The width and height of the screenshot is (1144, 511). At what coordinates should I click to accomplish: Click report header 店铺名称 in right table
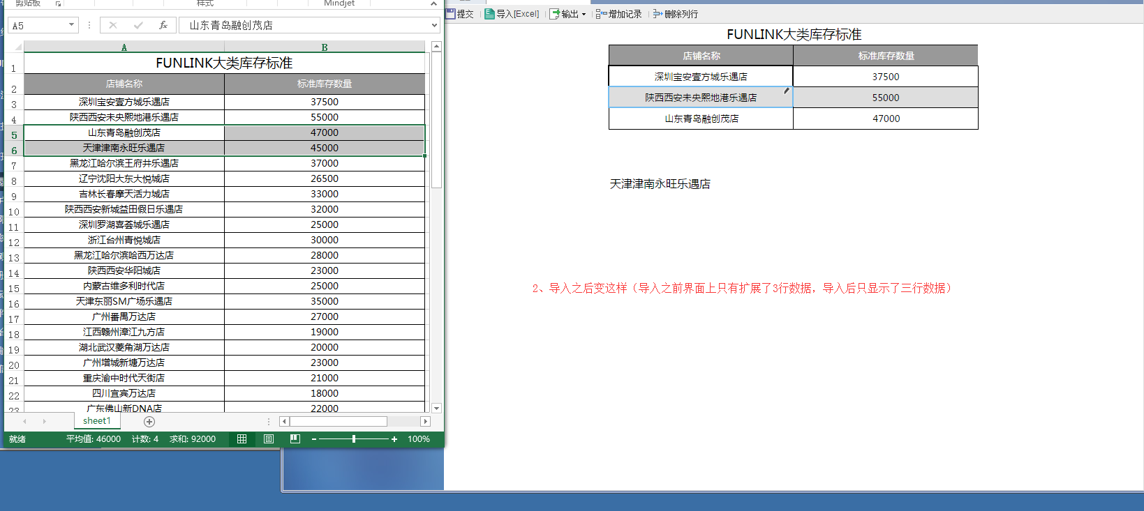click(701, 56)
